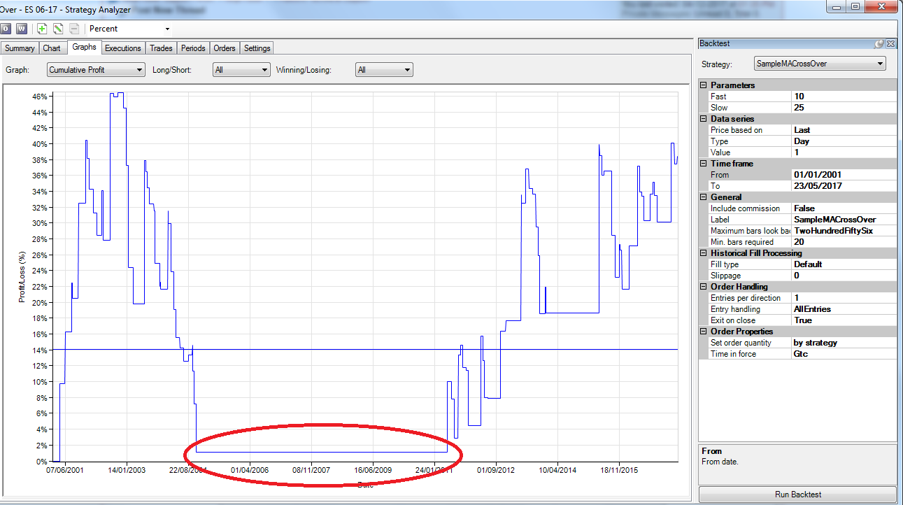Screen dimensions: 903x505
Task: Select the 'Slow' property label
Action: 719,108
